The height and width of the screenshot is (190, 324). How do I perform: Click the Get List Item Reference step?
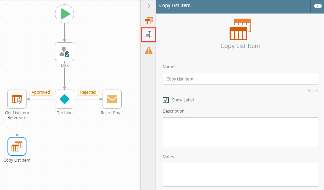coord(17,99)
